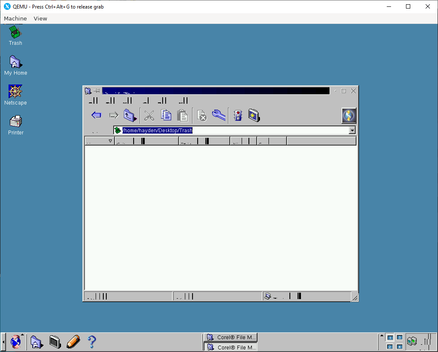Open the My Home desktop folder
The image size is (438, 352).
point(15,61)
